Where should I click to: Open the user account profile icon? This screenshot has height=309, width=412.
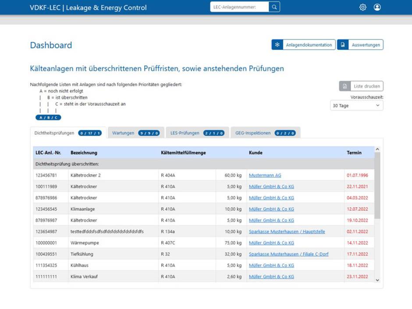click(x=377, y=7)
